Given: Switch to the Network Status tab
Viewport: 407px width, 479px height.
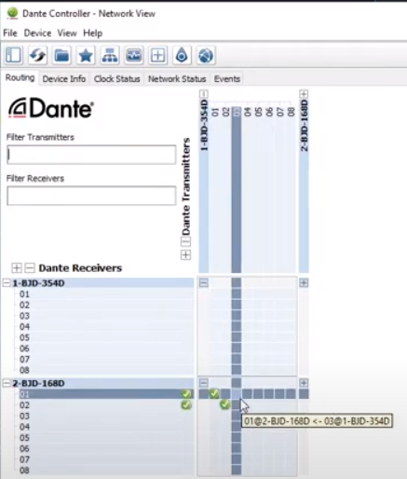Looking at the screenshot, I should 177,79.
